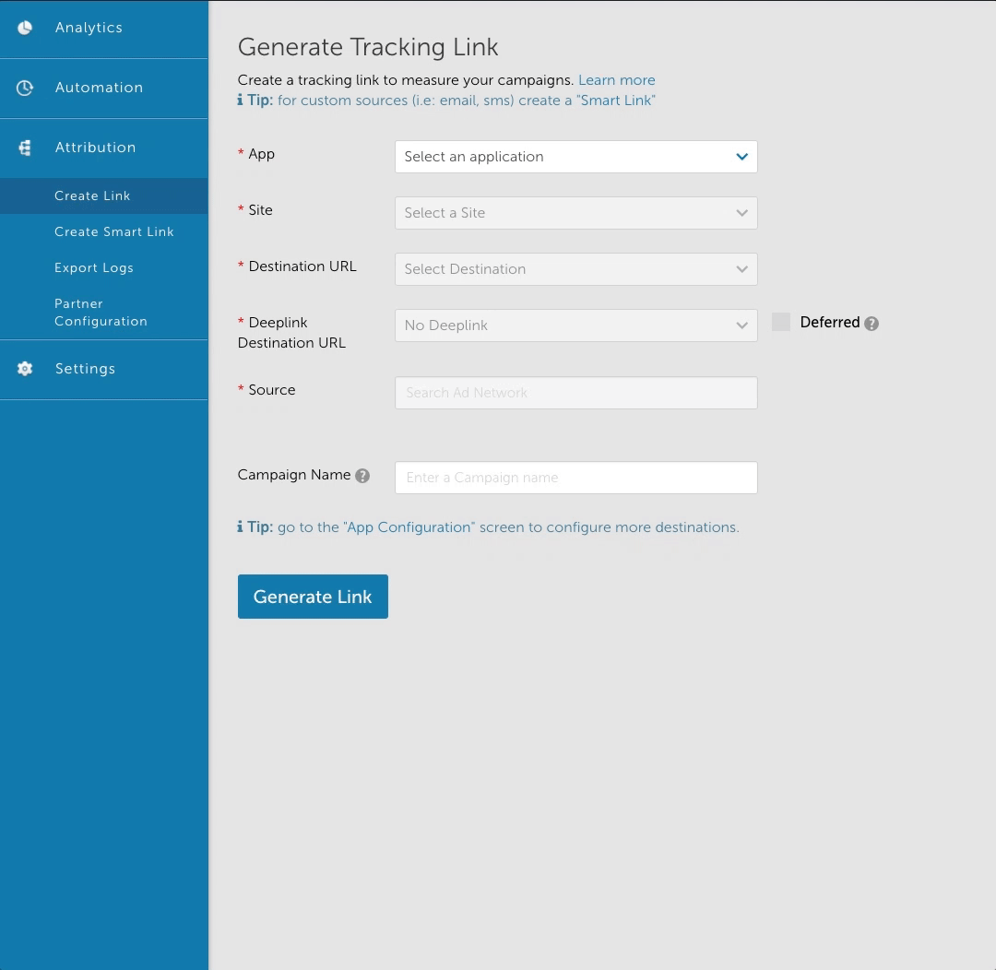
Task: Click the Settings gear icon
Action: (25, 369)
